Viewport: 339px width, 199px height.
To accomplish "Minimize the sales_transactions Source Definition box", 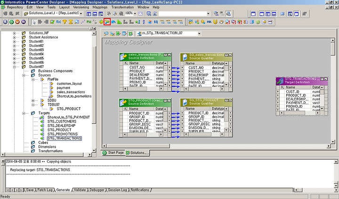I will tap(169, 55).
